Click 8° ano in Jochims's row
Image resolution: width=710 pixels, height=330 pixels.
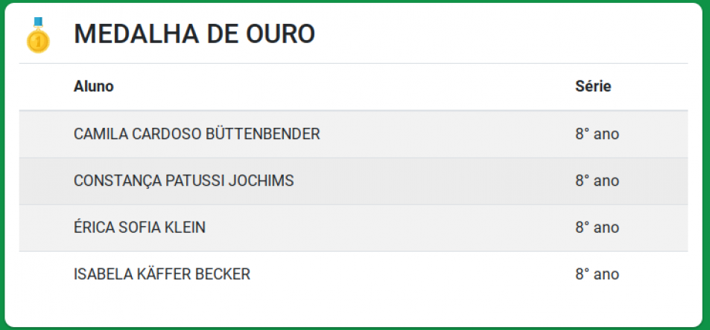click(597, 181)
